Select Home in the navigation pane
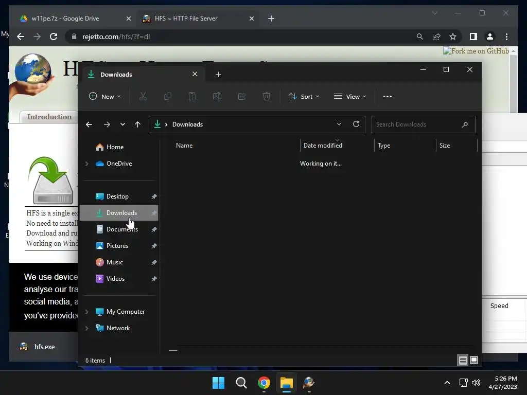527x395 pixels. pos(119,147)
